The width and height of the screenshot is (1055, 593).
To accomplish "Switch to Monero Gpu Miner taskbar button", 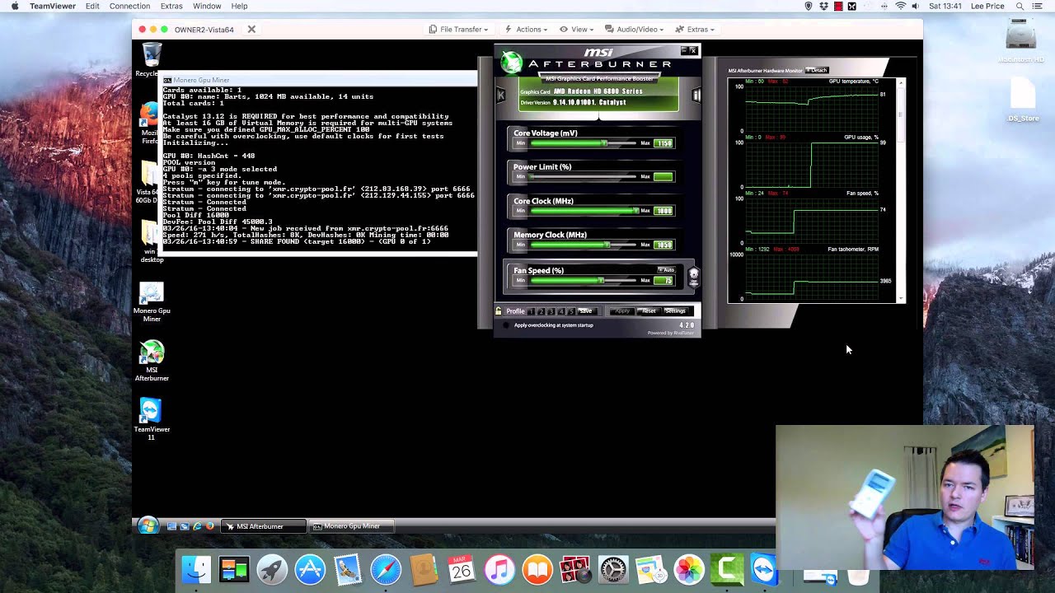I will pos(350,526).
